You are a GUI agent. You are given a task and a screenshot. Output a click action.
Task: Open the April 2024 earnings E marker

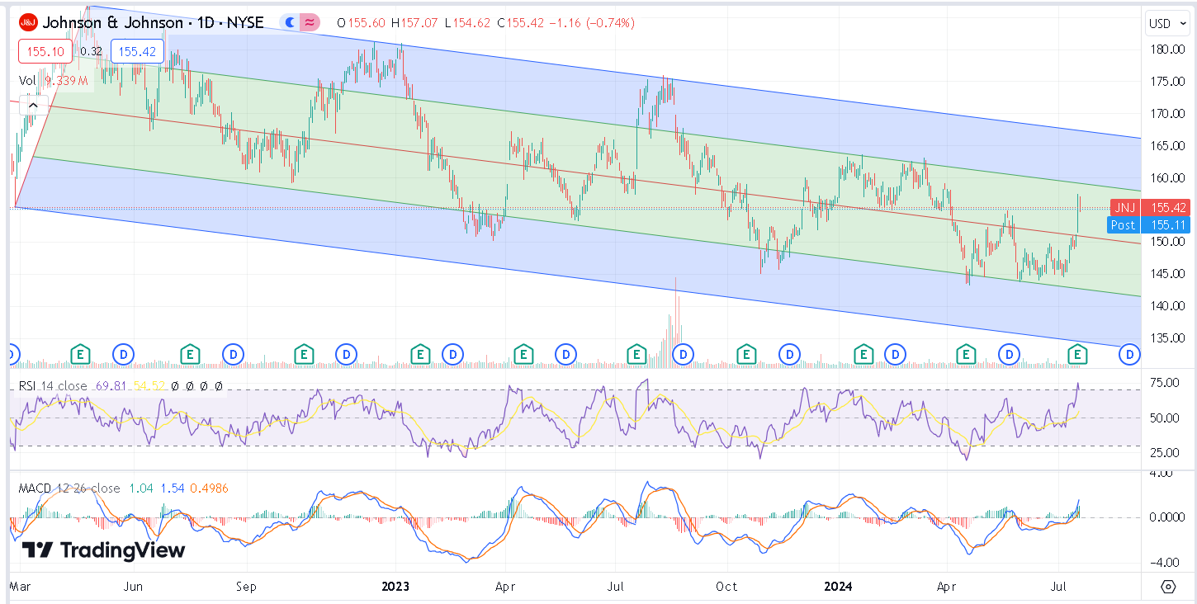(964, 355)
